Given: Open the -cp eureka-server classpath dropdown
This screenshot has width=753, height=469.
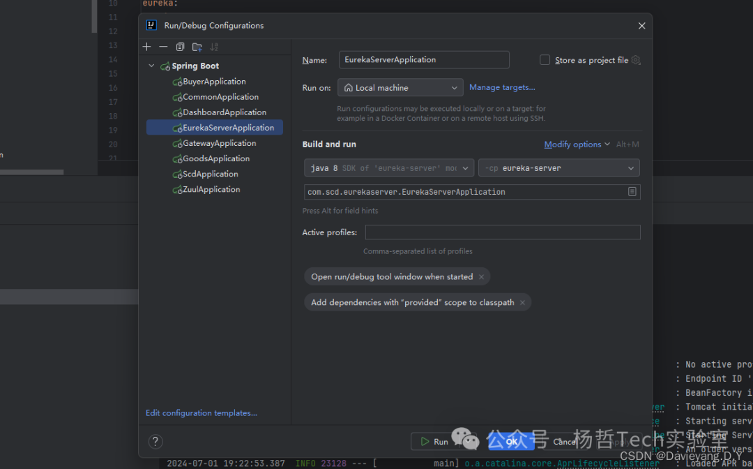Looking at the screenshot, I should click(558, 168).
